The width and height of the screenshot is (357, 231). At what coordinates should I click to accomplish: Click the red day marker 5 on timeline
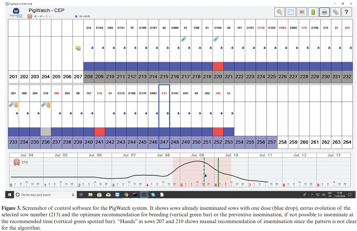(181, 185)
